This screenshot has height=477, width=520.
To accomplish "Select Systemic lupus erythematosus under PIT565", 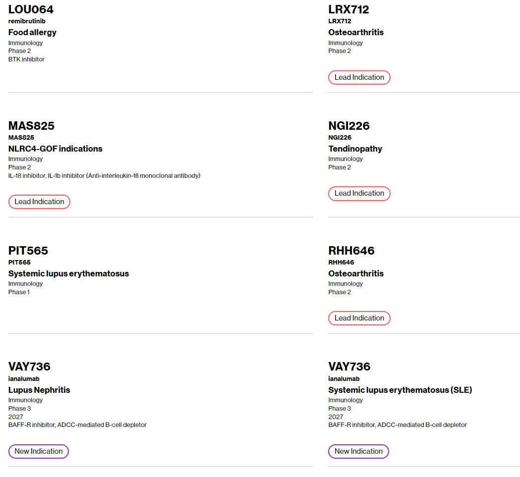I will click(x=68, y=273).
